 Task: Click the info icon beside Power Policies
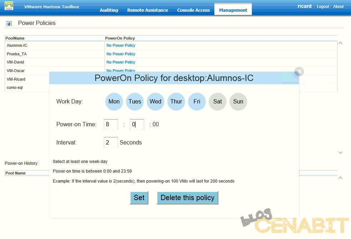9,24
